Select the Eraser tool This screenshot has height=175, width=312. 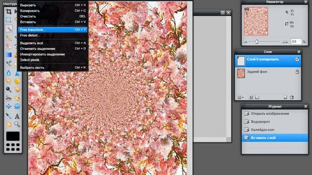click(9, 47)
